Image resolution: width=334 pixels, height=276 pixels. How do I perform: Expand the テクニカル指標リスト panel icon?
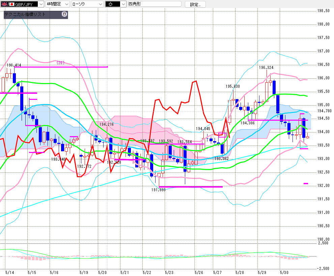tap(64, 14)
